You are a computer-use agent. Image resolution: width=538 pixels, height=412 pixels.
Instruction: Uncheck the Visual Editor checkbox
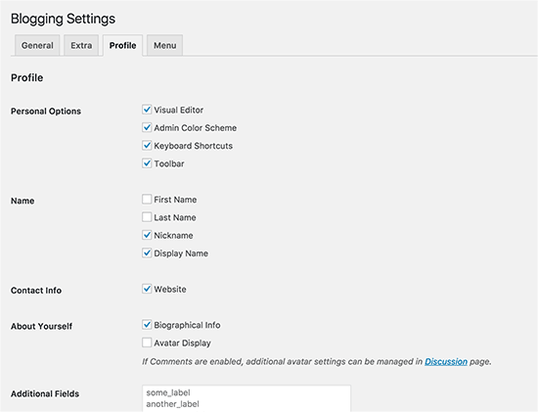click(147, 110)
